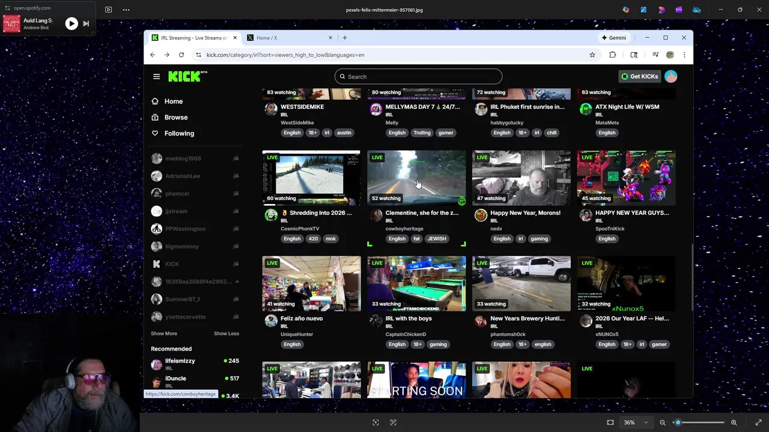Toggle the Kick sidebar hamburger menu
The image size is (769, 432).
click(156, 76)
